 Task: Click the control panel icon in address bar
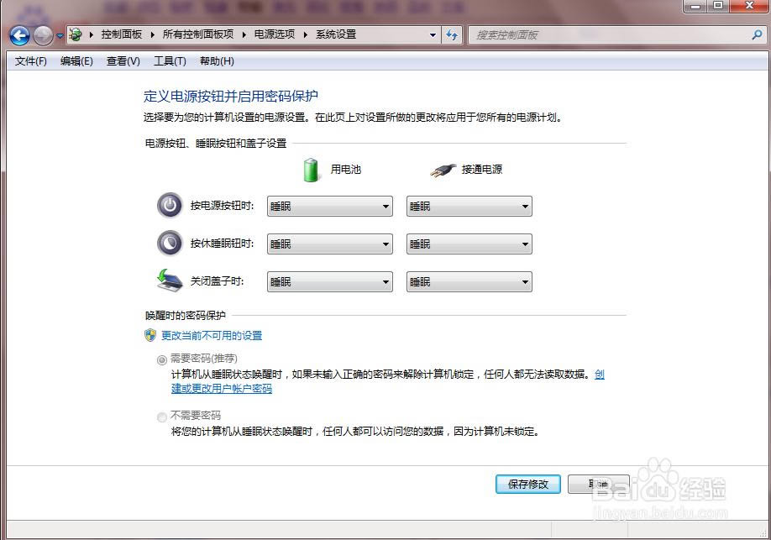76,34
